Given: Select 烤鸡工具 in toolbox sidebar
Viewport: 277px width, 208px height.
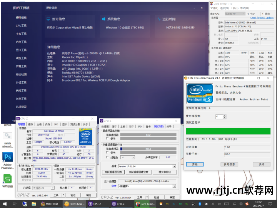Looking at the screenshot, I should click(x=21, y=91).
